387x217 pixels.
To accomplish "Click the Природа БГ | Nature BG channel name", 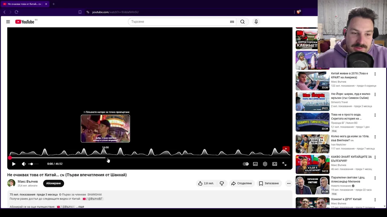I will tap(344, 123).
